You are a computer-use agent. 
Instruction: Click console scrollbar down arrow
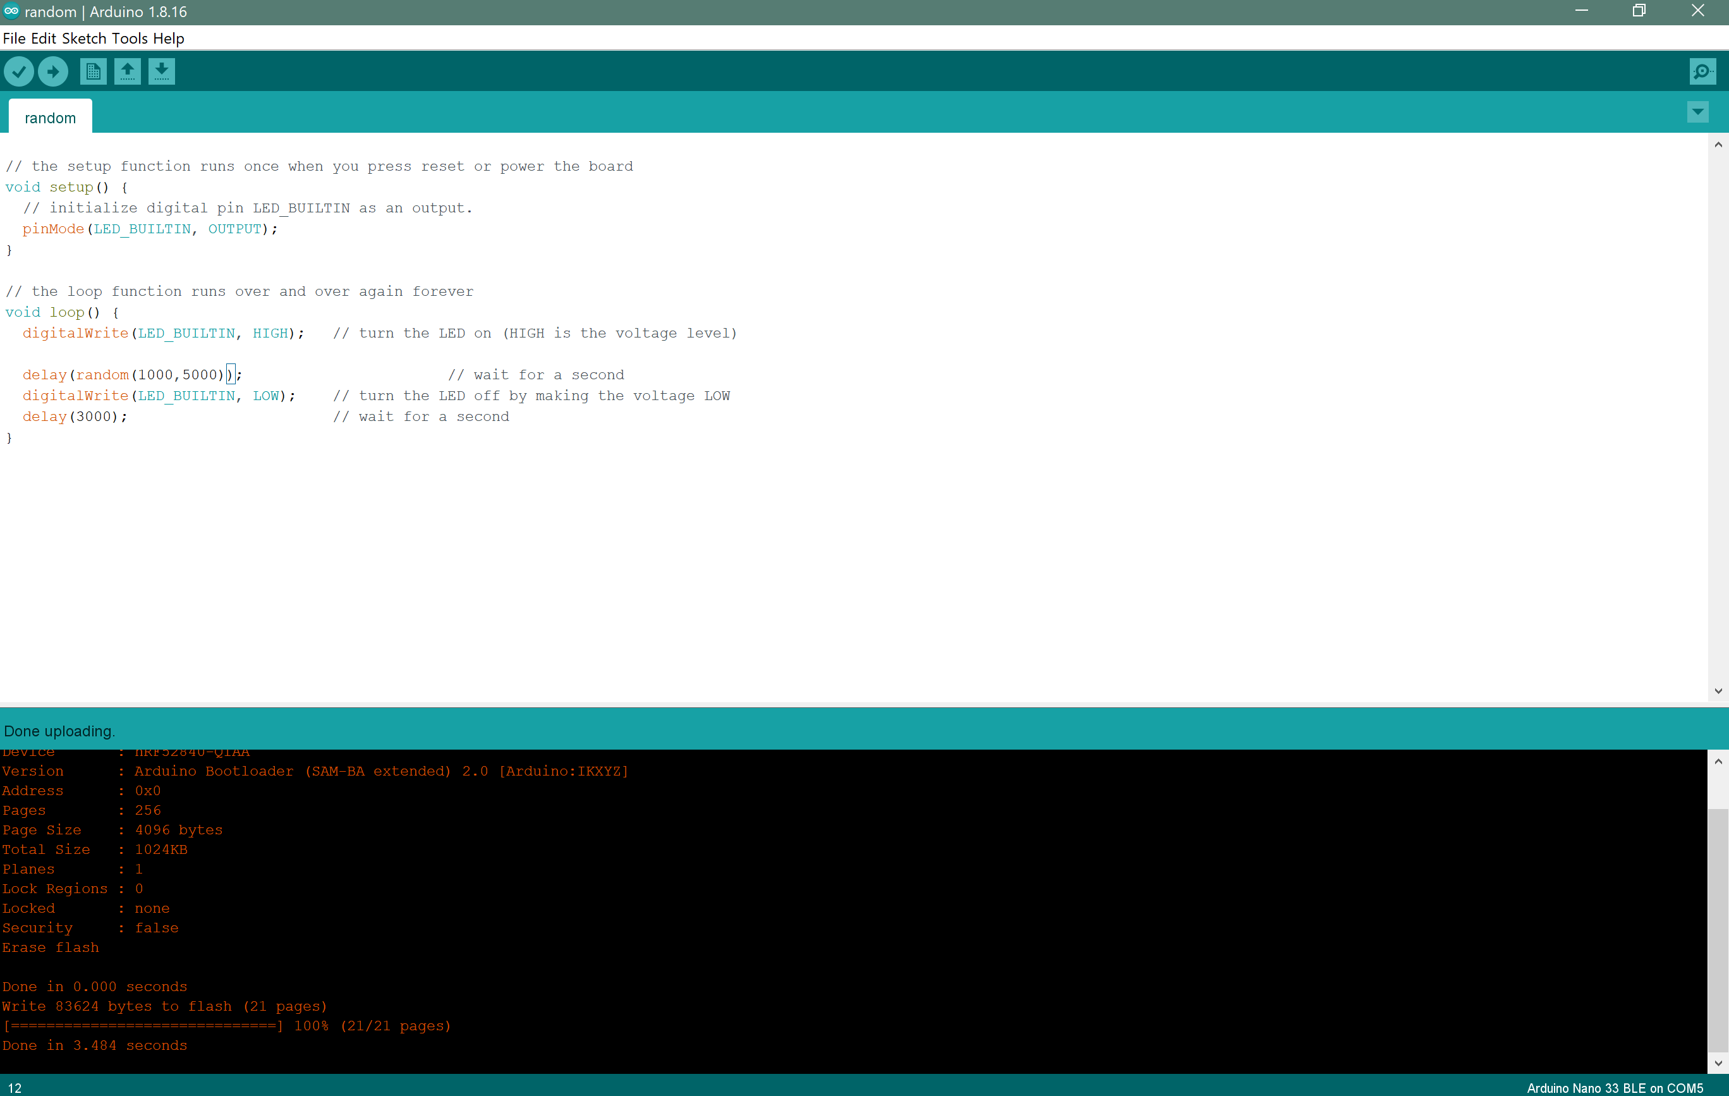click(x=1718, y=1063)
